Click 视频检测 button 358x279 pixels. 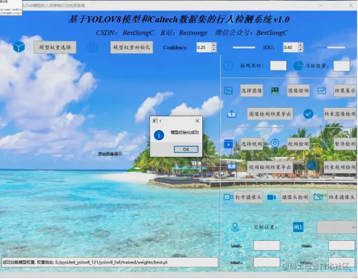[x=298, y=144]
